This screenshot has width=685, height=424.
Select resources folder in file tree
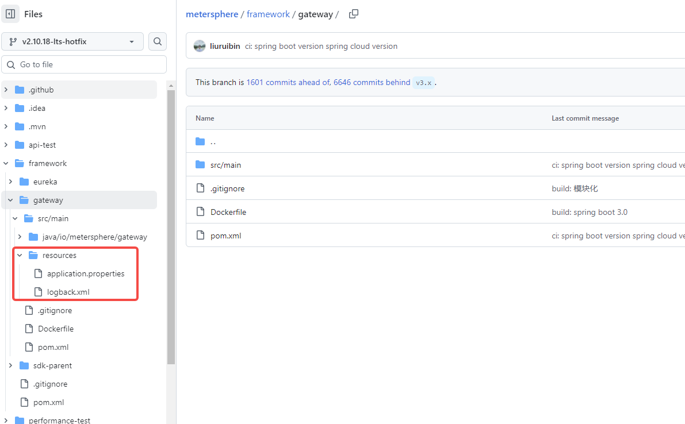(x=59, y=255)
